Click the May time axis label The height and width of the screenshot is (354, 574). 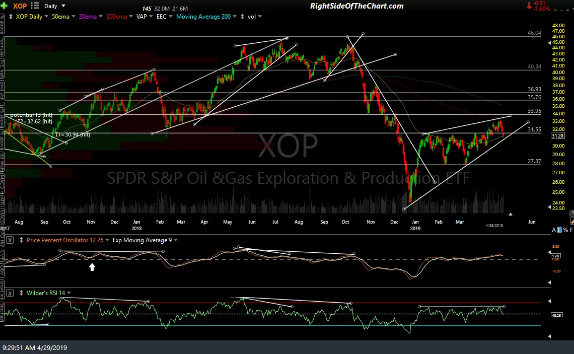(228, 222)
